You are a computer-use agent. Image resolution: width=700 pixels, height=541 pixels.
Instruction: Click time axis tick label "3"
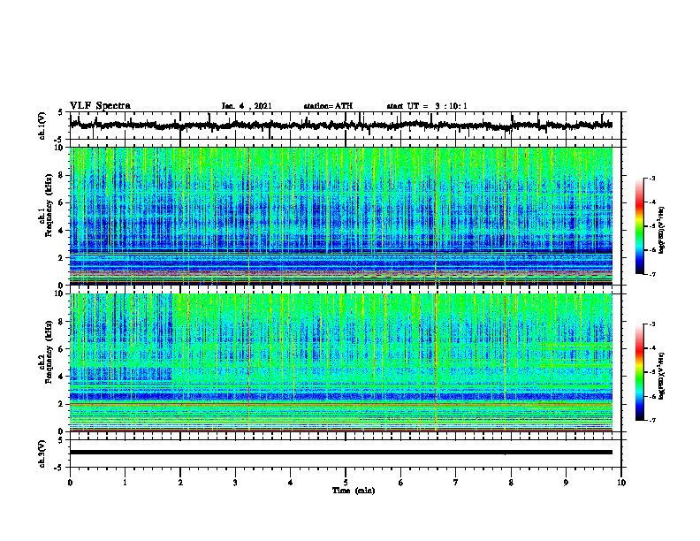[x=235, y=483]
